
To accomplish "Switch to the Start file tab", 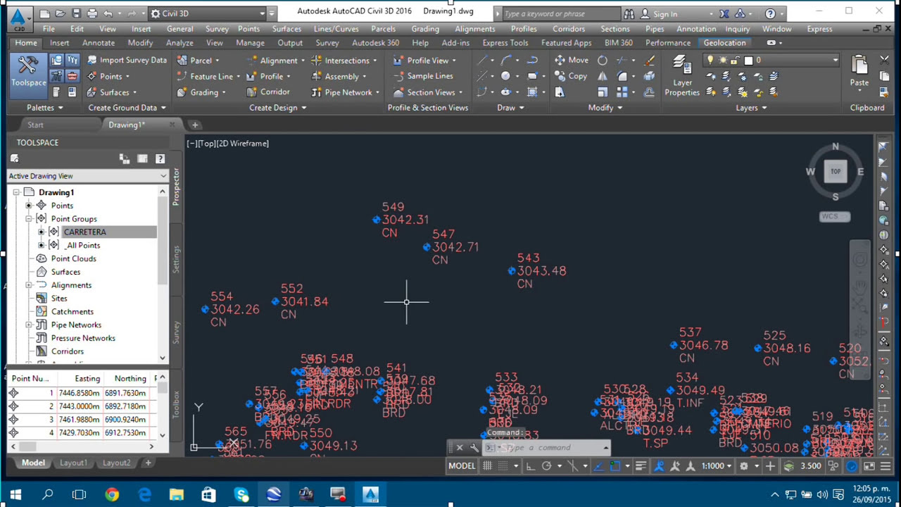I will point(35,125).
